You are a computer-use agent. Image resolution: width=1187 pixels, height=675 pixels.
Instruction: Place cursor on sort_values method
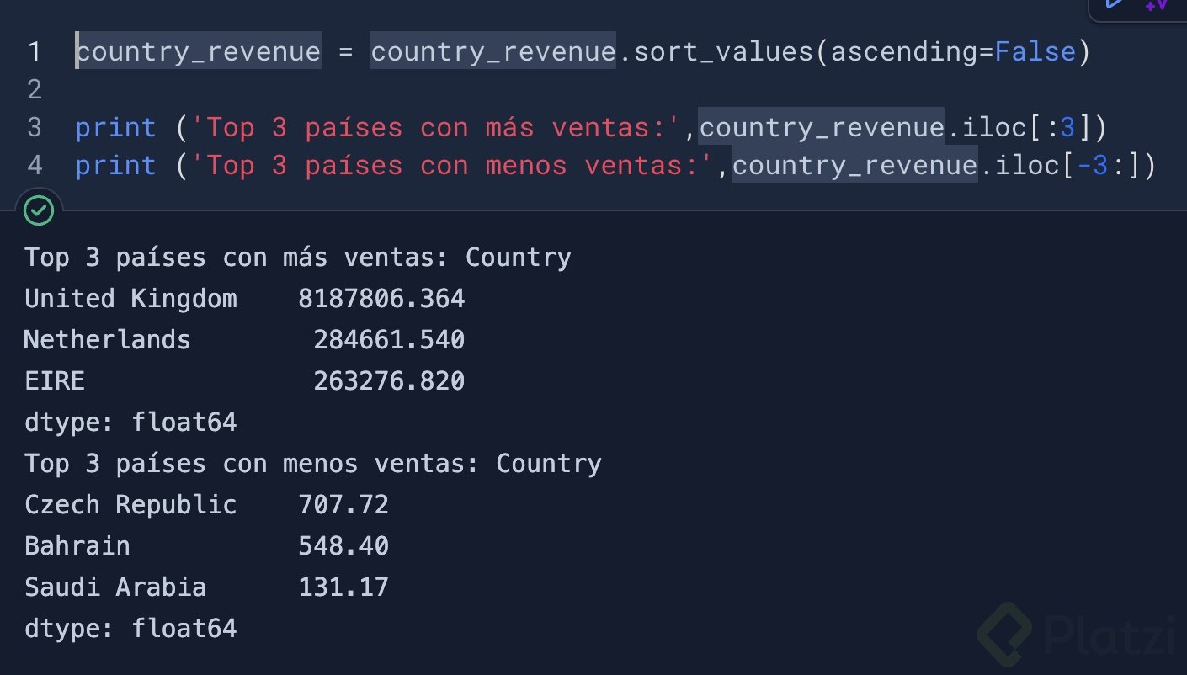(721, 52)
